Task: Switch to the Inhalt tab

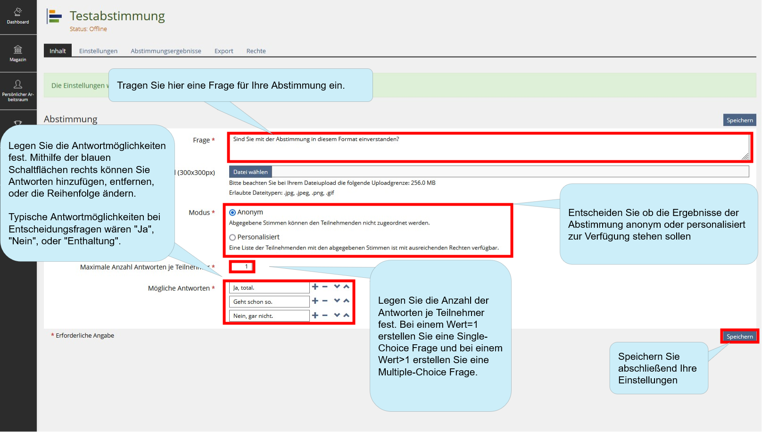Action: coord(58,51)
